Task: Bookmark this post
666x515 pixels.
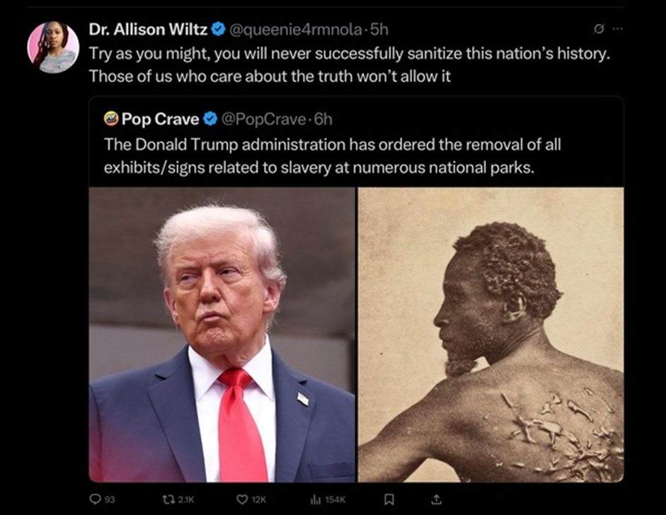Action: tap(389, 499)
